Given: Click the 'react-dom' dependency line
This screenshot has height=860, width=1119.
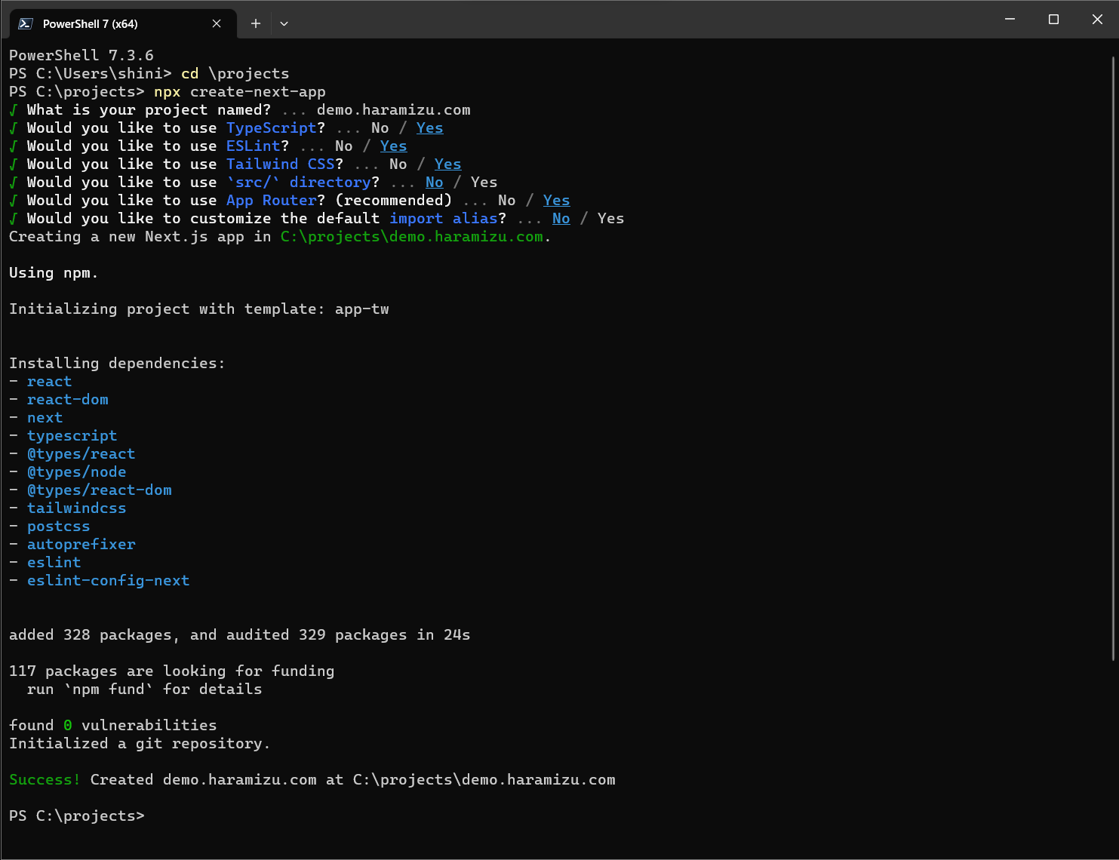Looking at the screenshot, I should 67,400.
